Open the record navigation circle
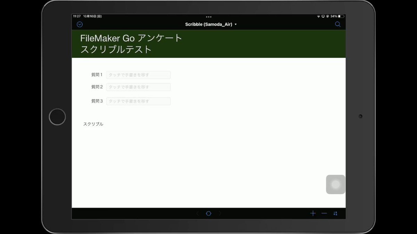 pyautogui.click(x=208, y=214)
